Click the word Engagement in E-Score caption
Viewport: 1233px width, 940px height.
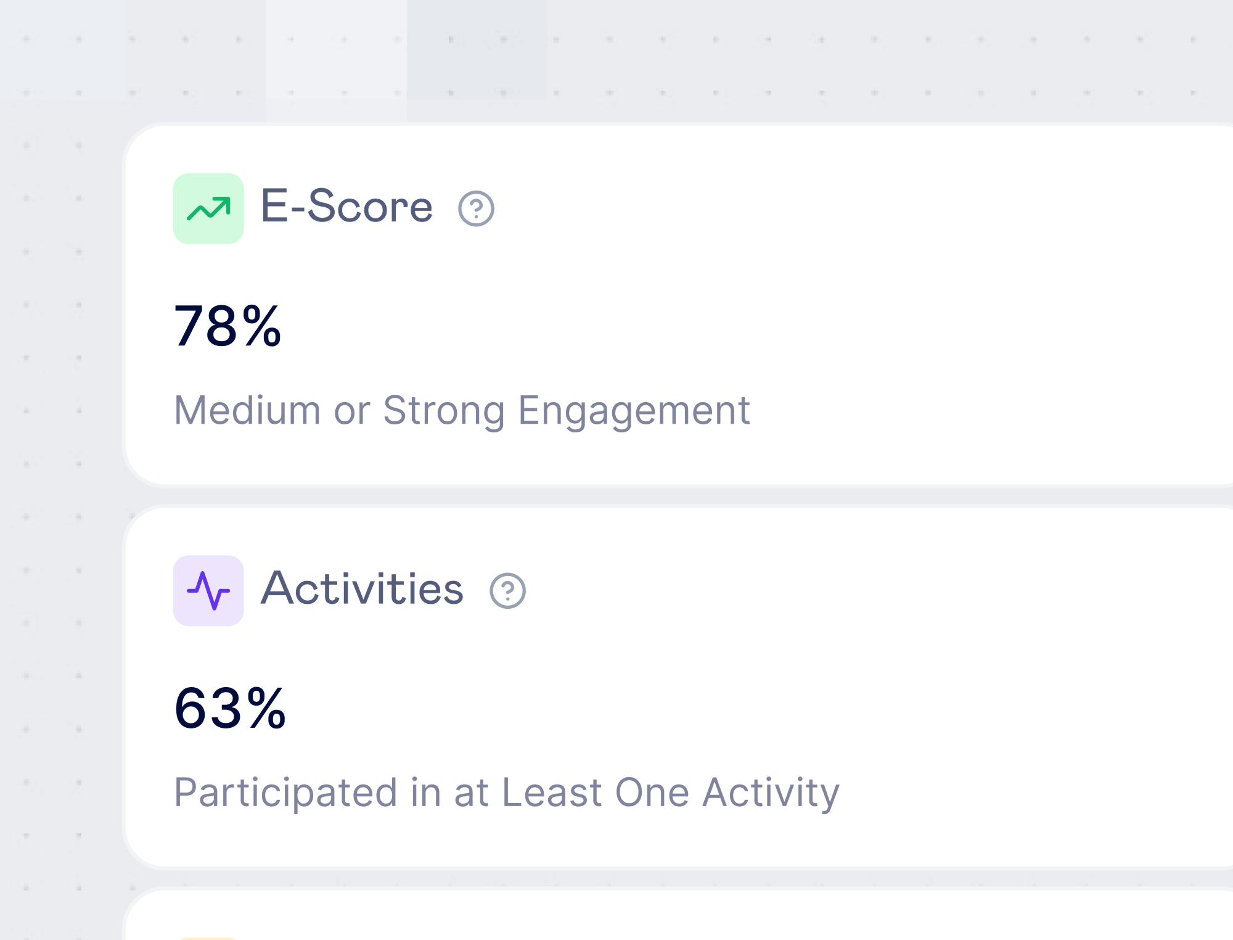[634, 411]
